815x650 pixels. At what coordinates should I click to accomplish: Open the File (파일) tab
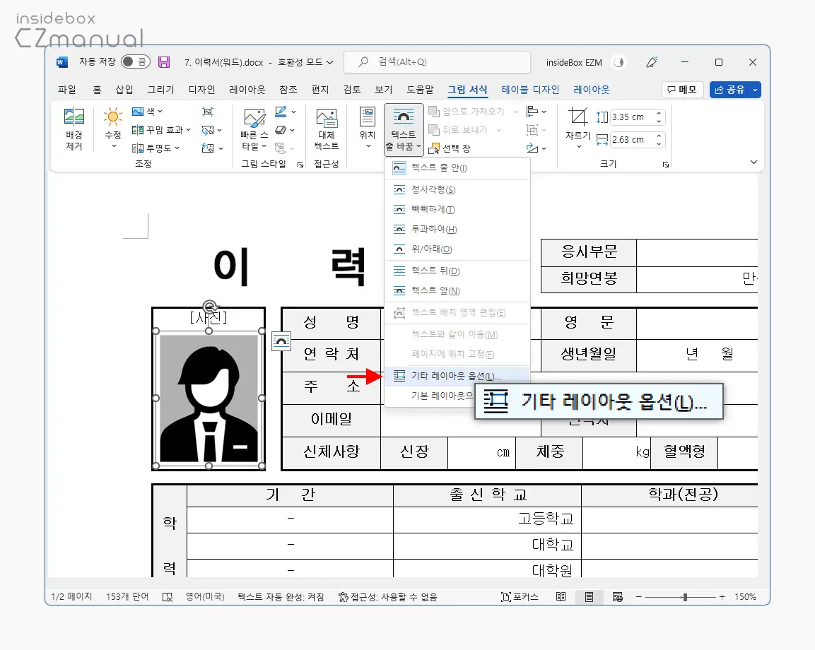[67, 89]
